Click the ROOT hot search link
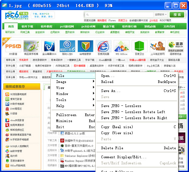Image resolution: width=189 pixels, height=172 pixels. click(x=165, y=20)
